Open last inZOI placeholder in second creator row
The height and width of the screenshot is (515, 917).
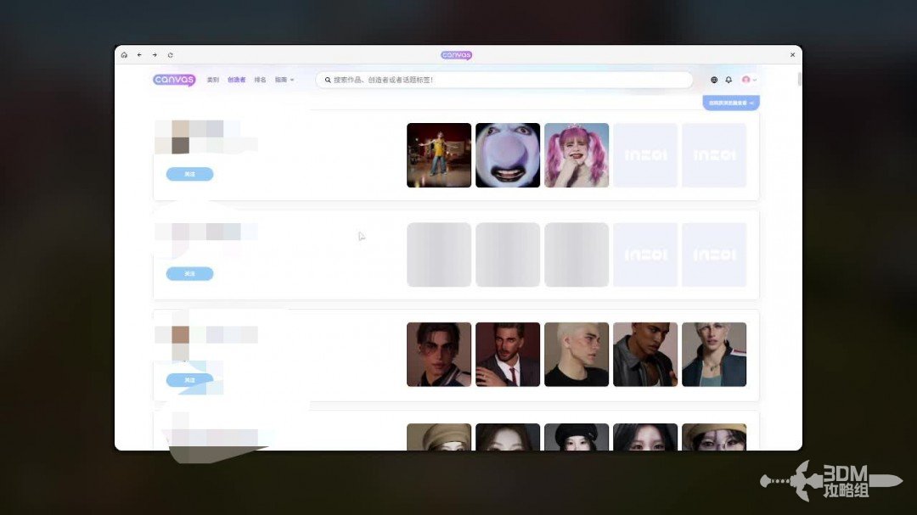(714, 255)
